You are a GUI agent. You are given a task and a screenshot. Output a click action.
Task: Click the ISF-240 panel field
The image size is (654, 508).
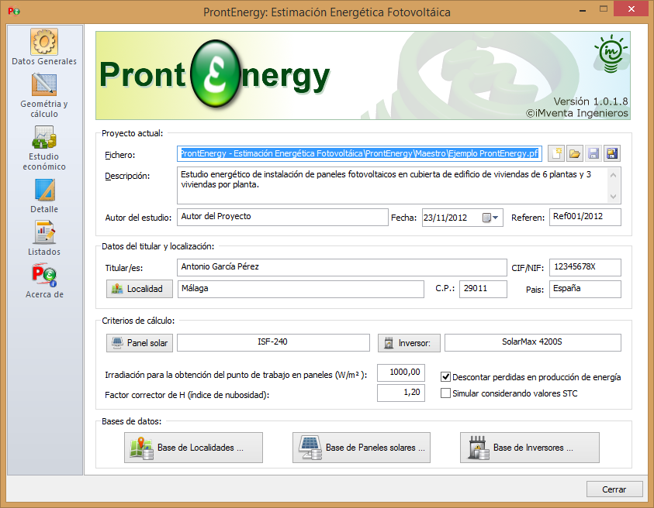[273, 342]
